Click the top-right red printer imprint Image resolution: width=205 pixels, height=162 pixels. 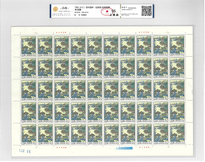pos(144,32)
